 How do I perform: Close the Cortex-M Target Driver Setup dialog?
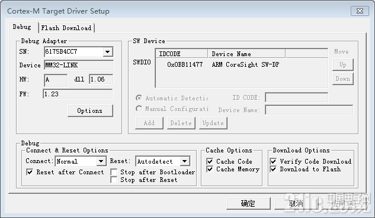[x=360, y=11]
